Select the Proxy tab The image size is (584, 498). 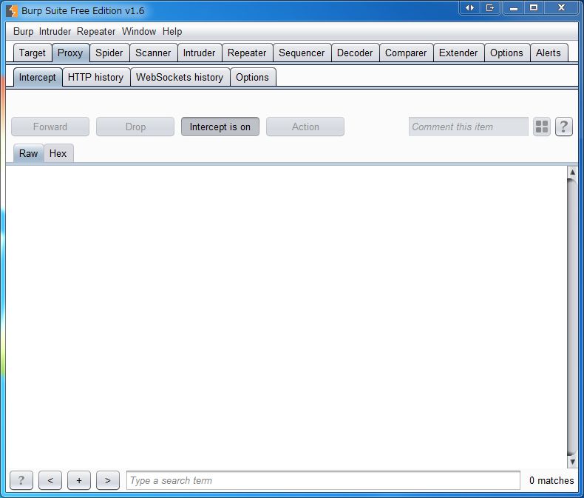pos(70,53)
